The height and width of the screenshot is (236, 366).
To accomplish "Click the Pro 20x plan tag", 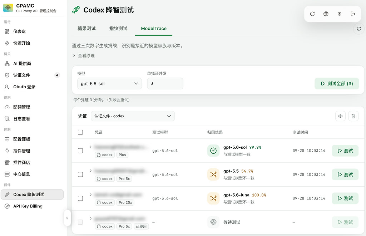I will tap(125, 202).
